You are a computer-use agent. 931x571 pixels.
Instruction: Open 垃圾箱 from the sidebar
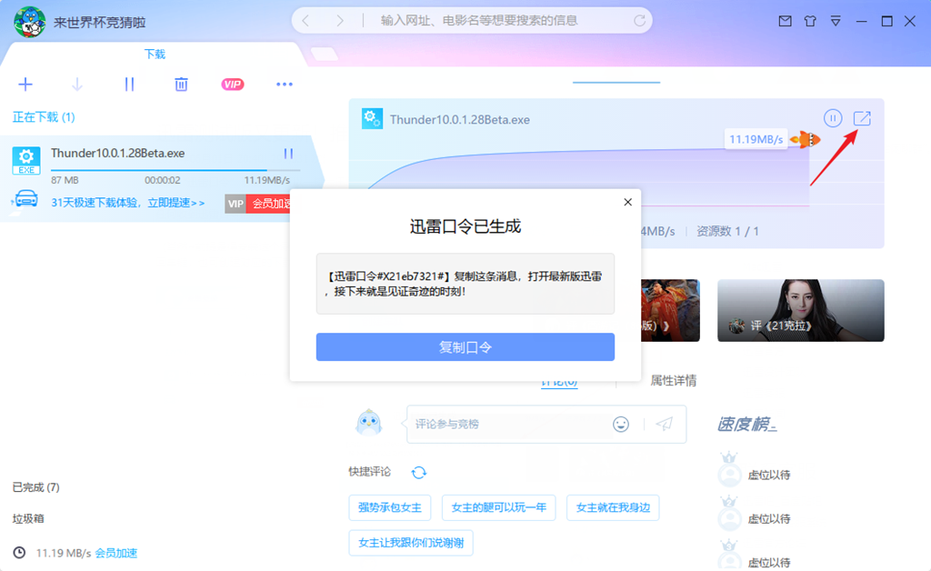click(x=27, y=518)
